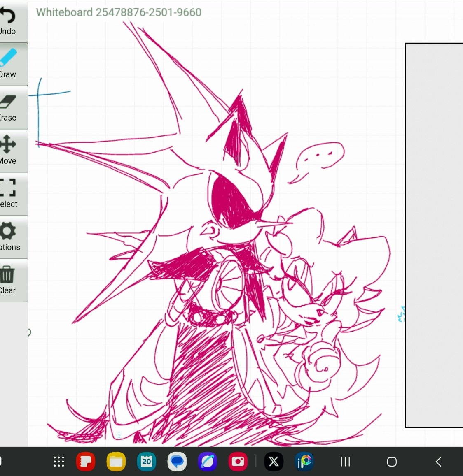Select the Draw pen tool
Screen dimensions: 463x476
click(x=13, y=64)
